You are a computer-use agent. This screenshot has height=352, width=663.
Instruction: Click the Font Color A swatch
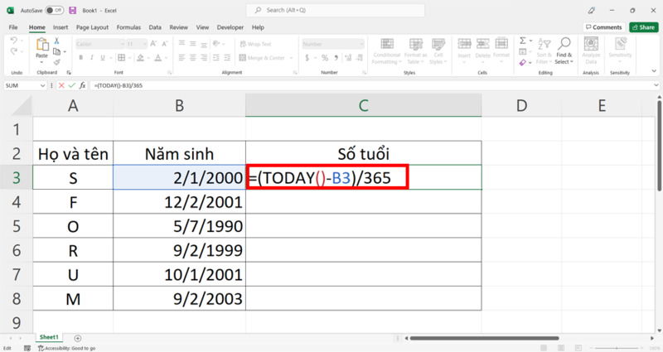157,57
